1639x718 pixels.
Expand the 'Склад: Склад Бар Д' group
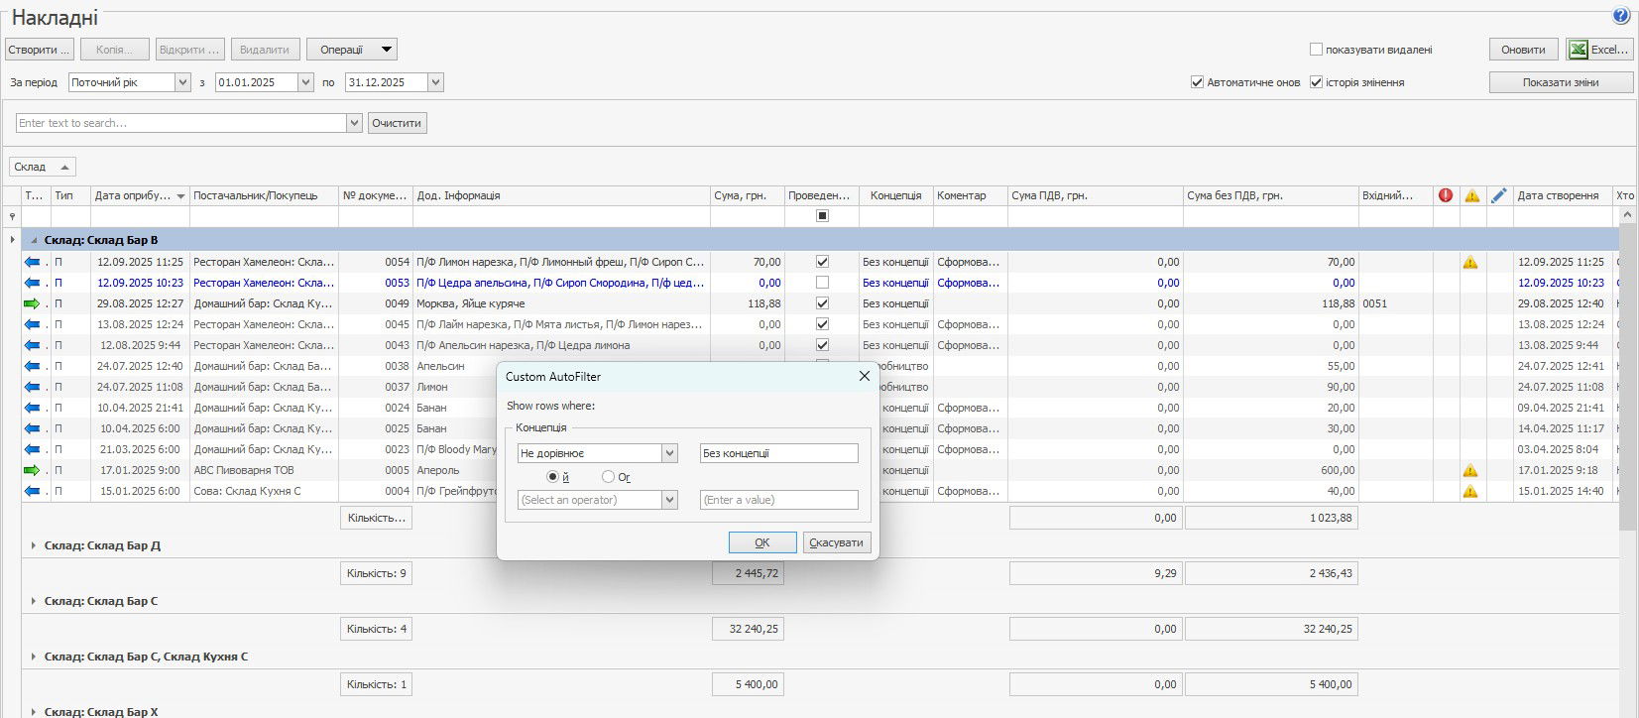tap(34, 545)
